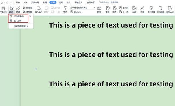This screenshot has height=106, width=175.
Task: Open the 章节 (Section) tab
Action: click(68, 3)
